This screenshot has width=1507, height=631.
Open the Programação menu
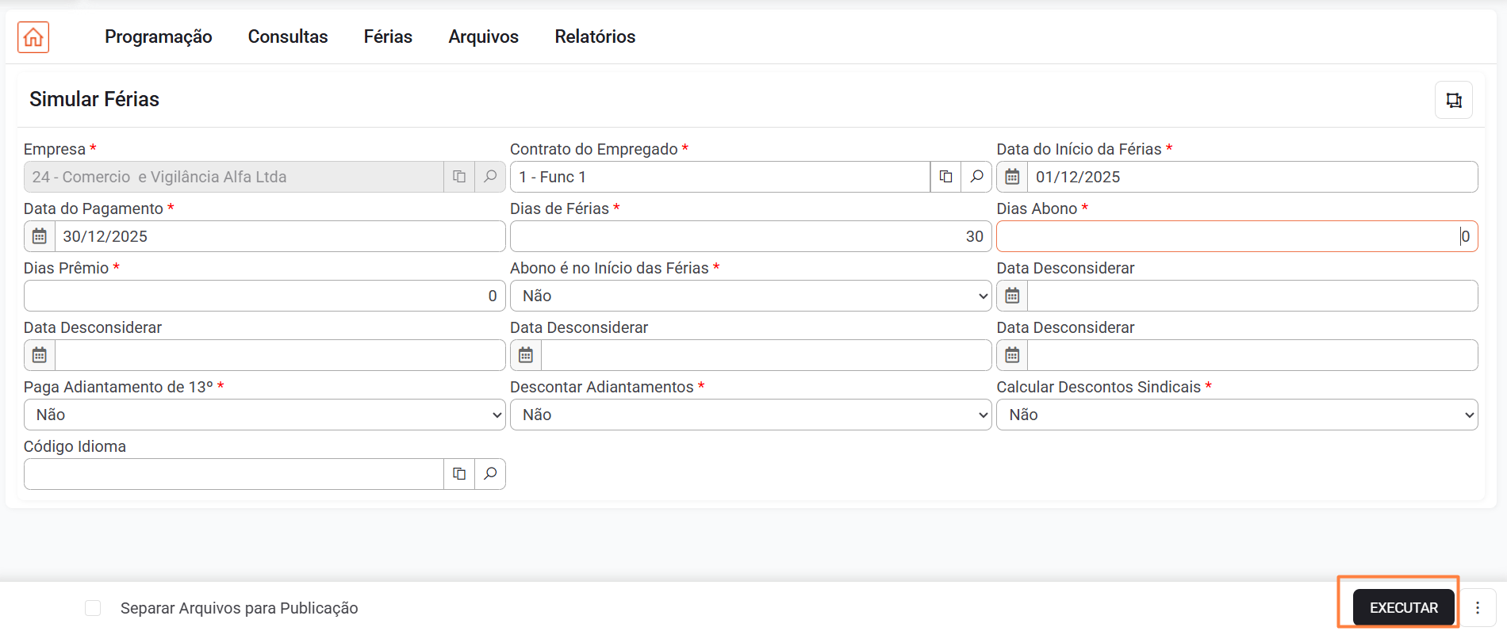pyautogui.click(x=158, y=36)
